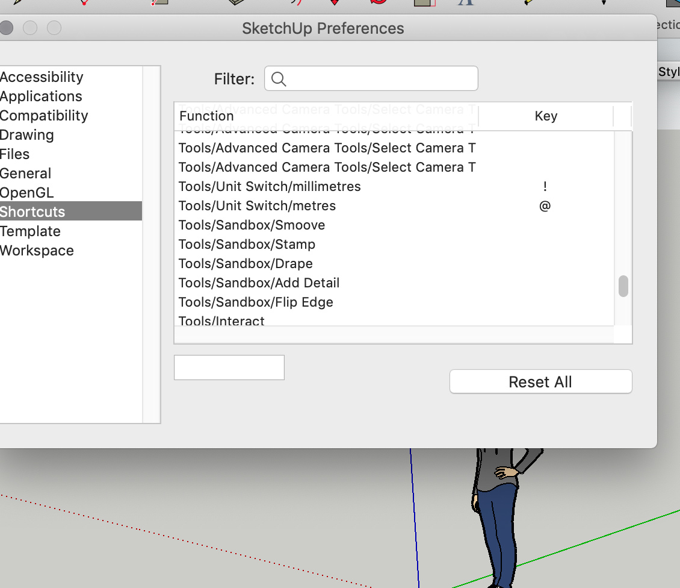
Task: Click into the Filter search field
Action: click(371, 78)
